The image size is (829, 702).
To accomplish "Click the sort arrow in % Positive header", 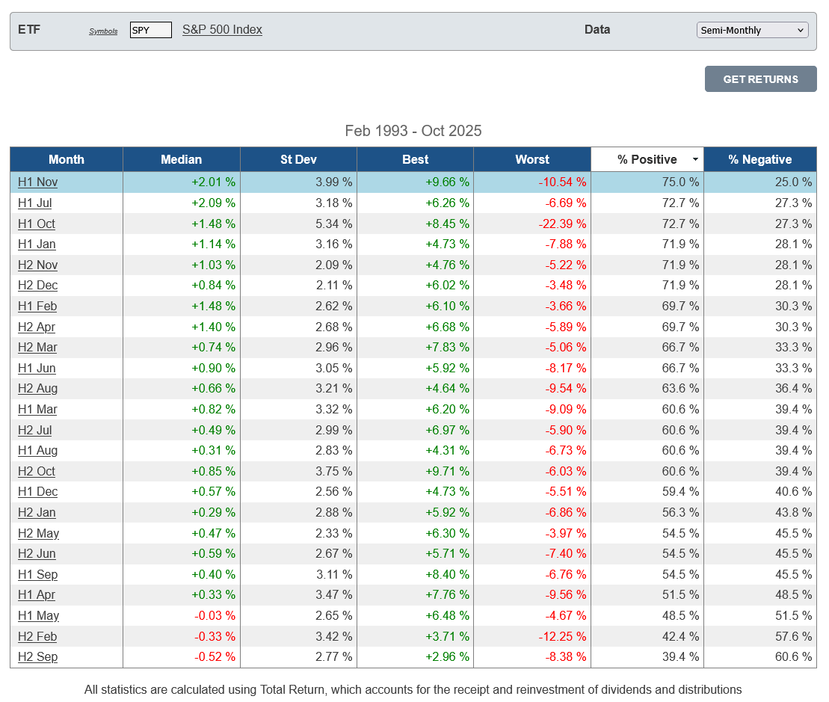I will point(696,159).
